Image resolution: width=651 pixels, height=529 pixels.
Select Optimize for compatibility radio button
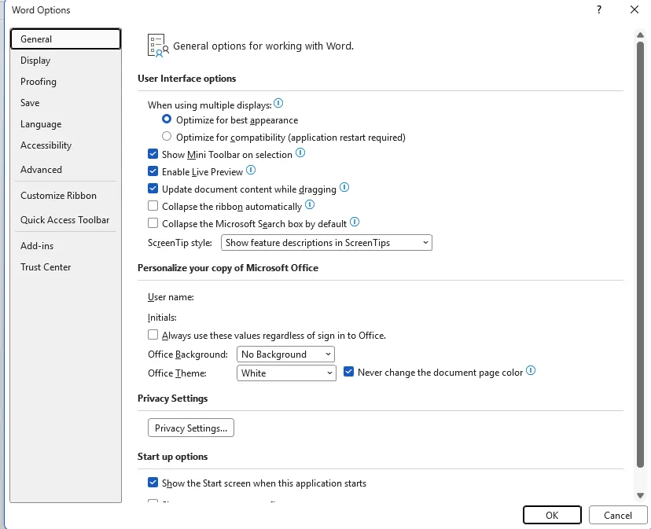[x=167, y=136]
